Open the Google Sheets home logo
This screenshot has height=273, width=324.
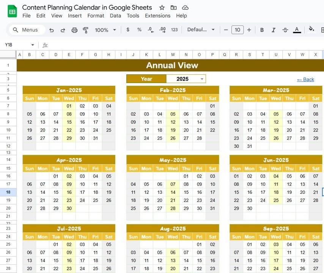tap(12, 11)
